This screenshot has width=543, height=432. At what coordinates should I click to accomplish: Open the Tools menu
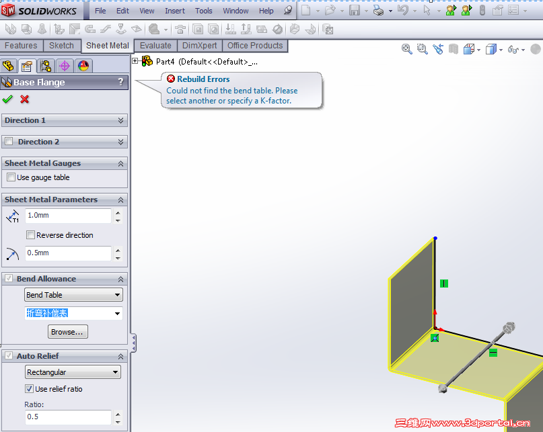click(x=204, y=11)
